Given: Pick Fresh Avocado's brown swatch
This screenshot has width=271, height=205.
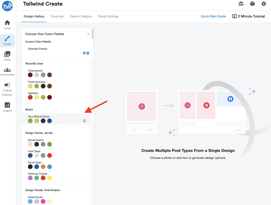Looking at the screenshot, I should click(50, 86).
